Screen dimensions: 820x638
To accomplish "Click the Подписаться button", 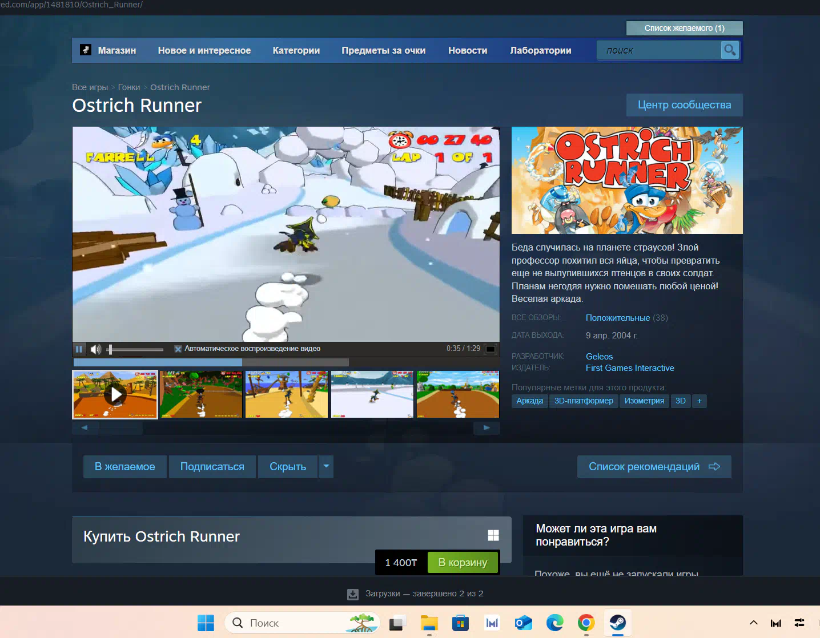I will (x=212, y=467).
